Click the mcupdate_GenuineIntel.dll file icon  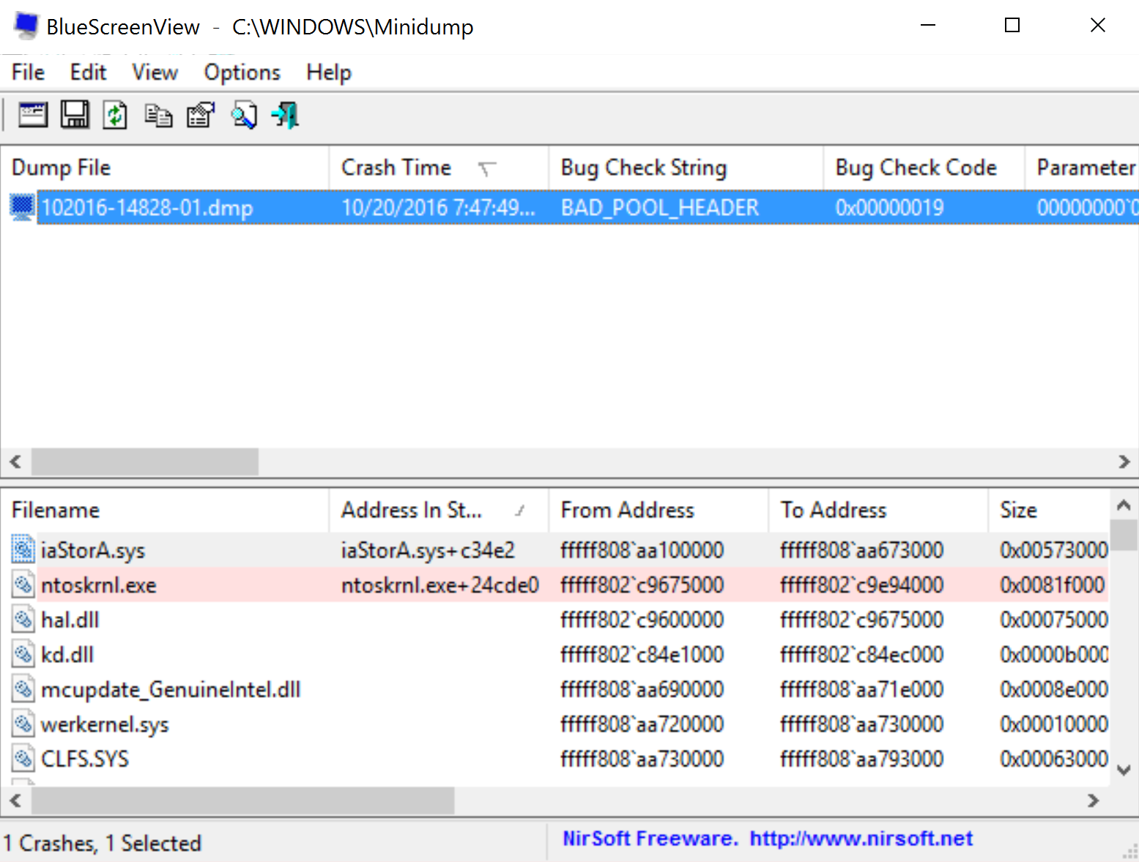coord(23,689)
